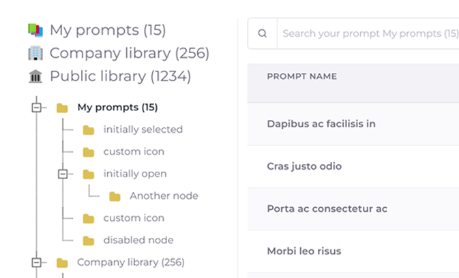Select the Another node tree item
Screen dimensions: 459x278
tap(164, 196)
